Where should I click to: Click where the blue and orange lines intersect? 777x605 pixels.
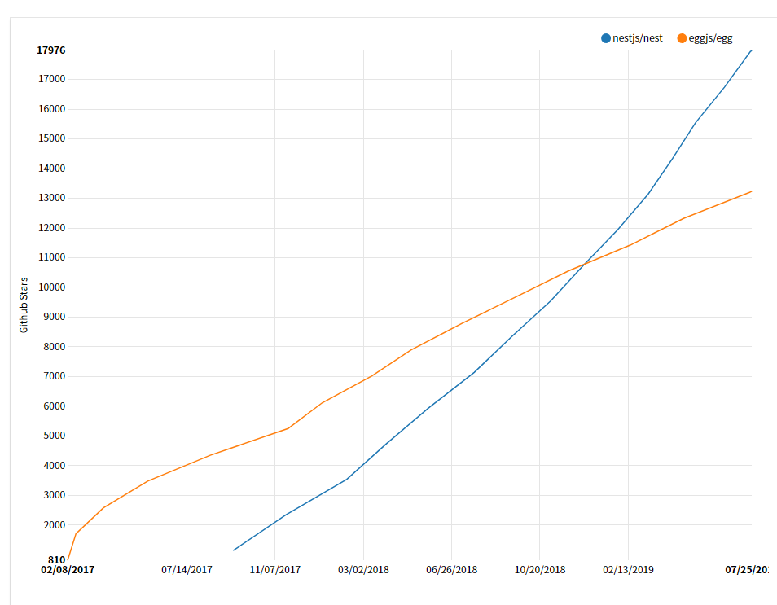[585, 264]
